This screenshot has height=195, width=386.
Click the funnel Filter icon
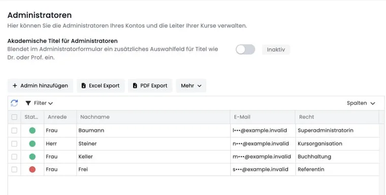(28, 103)
